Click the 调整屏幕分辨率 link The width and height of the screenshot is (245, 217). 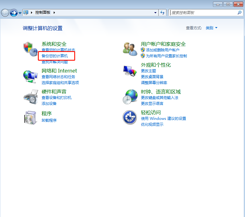154,83
